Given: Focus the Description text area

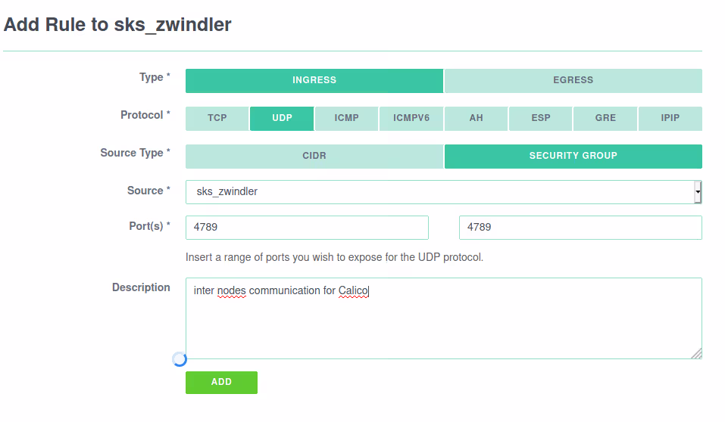Looking at the screenshot, I should 443,318.
